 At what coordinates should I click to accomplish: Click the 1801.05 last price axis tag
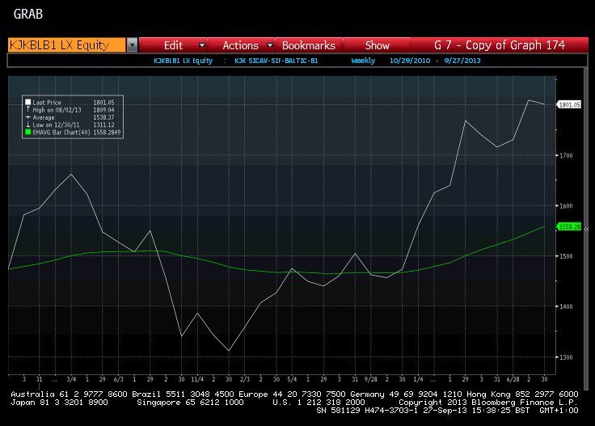569,104
